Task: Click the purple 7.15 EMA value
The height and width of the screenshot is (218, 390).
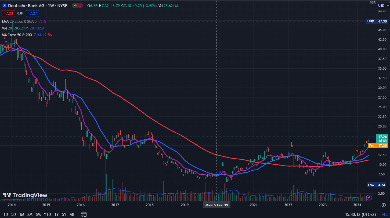Action: [x=42, y=21]
